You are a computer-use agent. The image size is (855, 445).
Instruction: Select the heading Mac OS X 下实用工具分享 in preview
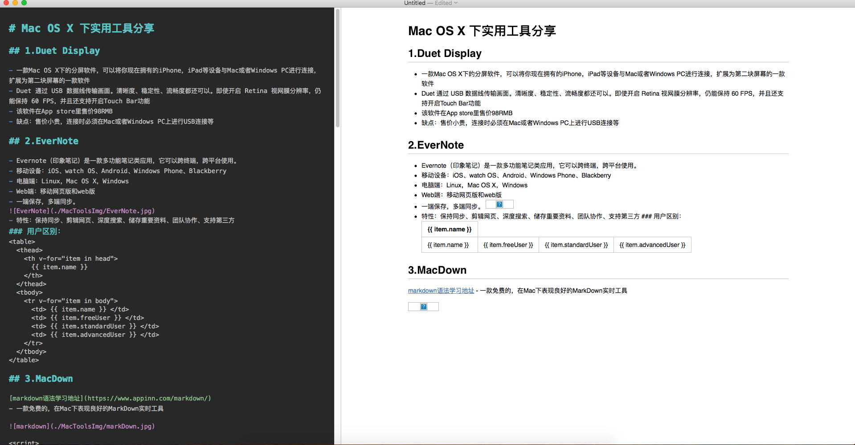click(x=482, y=31)
